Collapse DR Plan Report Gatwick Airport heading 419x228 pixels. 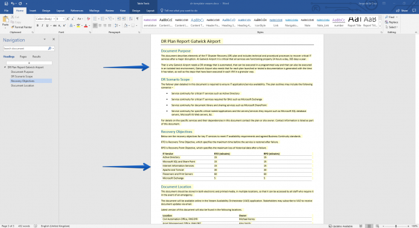click(5, 67)
